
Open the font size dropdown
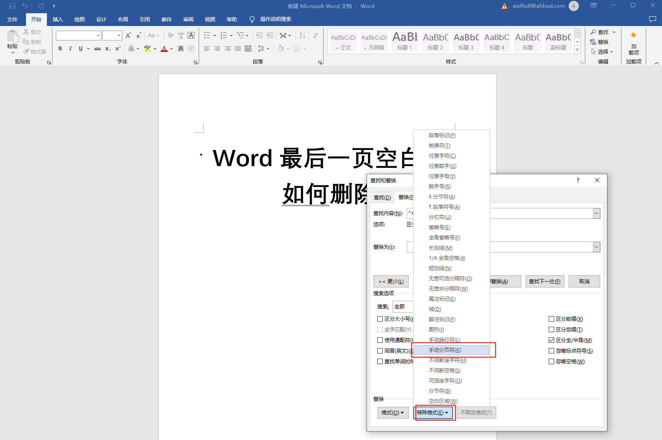[x=119, y=35]
